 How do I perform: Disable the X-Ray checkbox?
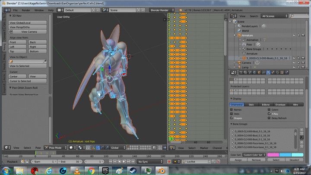pyautogui.click(x=269, y=114)
